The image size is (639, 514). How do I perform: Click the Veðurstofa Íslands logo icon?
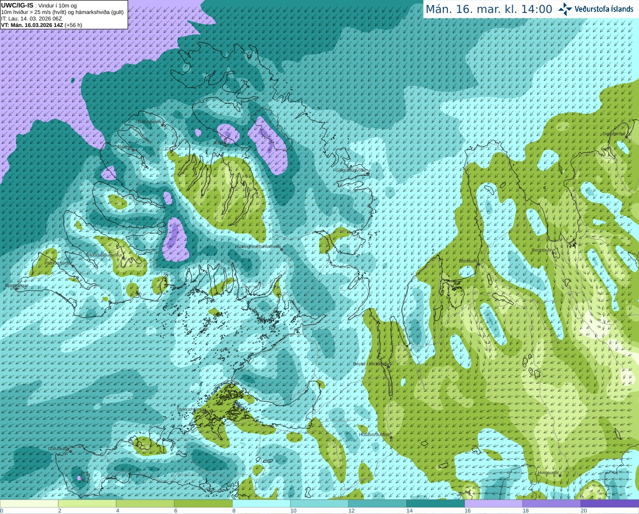tap(565, 9)
